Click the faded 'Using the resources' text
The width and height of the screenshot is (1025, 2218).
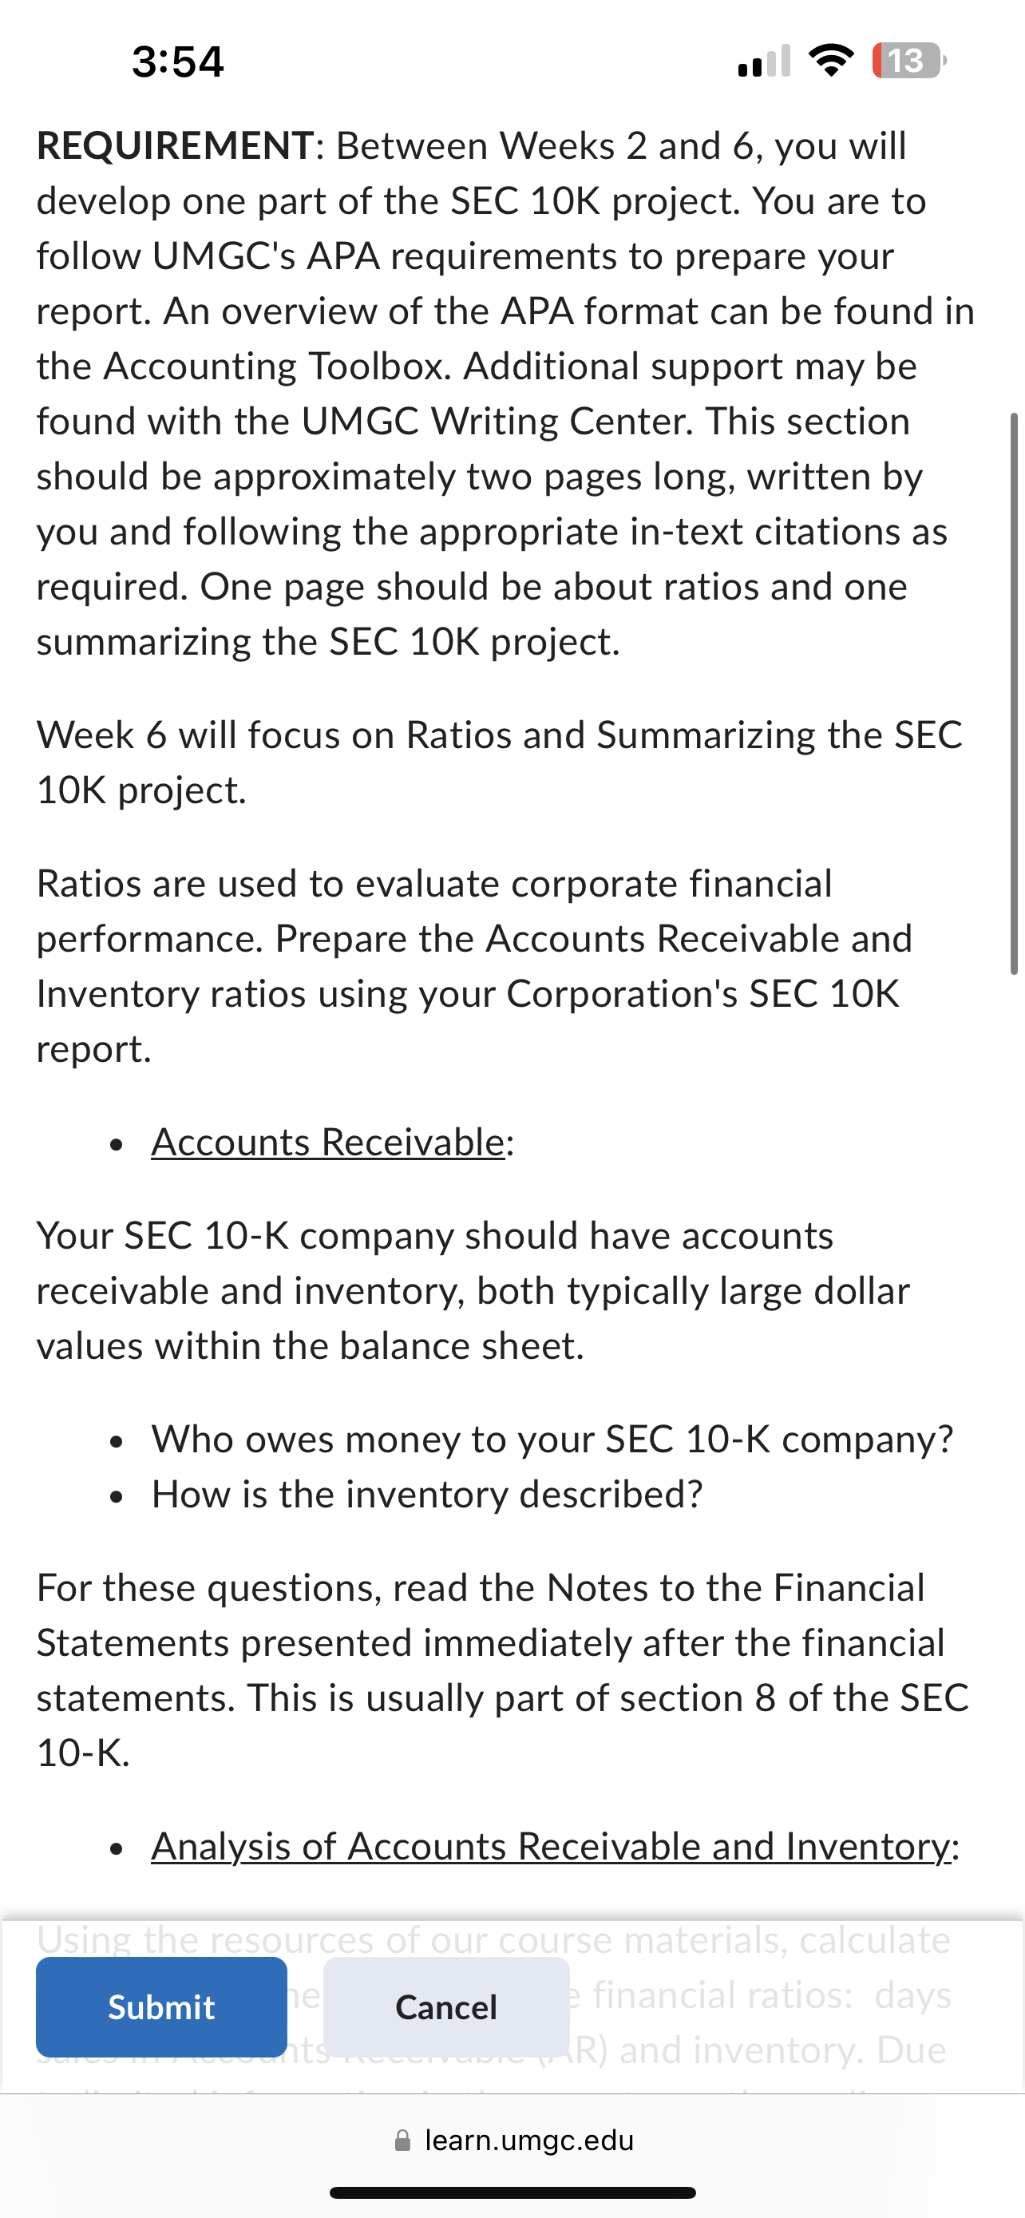point(493,1940)
